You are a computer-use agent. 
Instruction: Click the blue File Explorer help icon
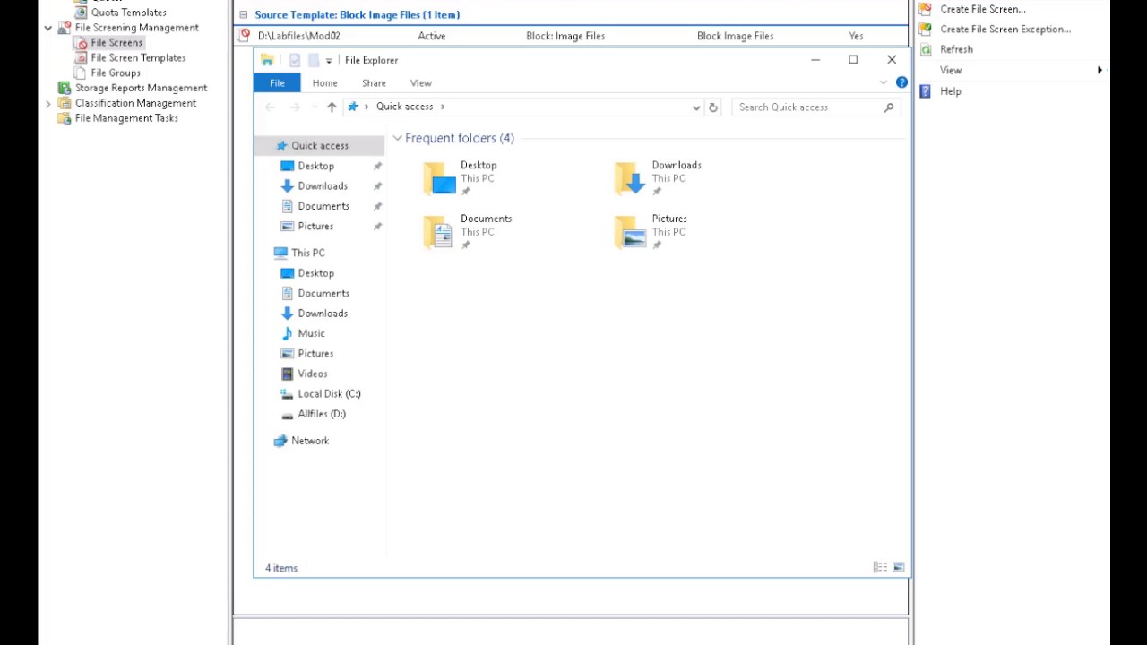pyautogui.click(x=901, y=82)
